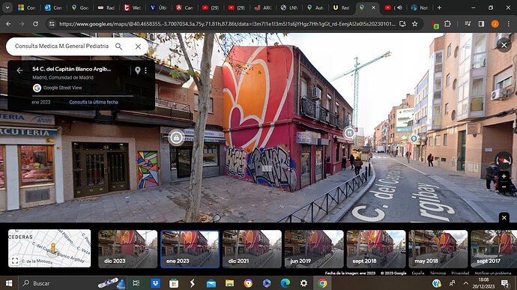Open the Windows Start menu
This screenshot has height=290, width=517.
pos(9,283)
